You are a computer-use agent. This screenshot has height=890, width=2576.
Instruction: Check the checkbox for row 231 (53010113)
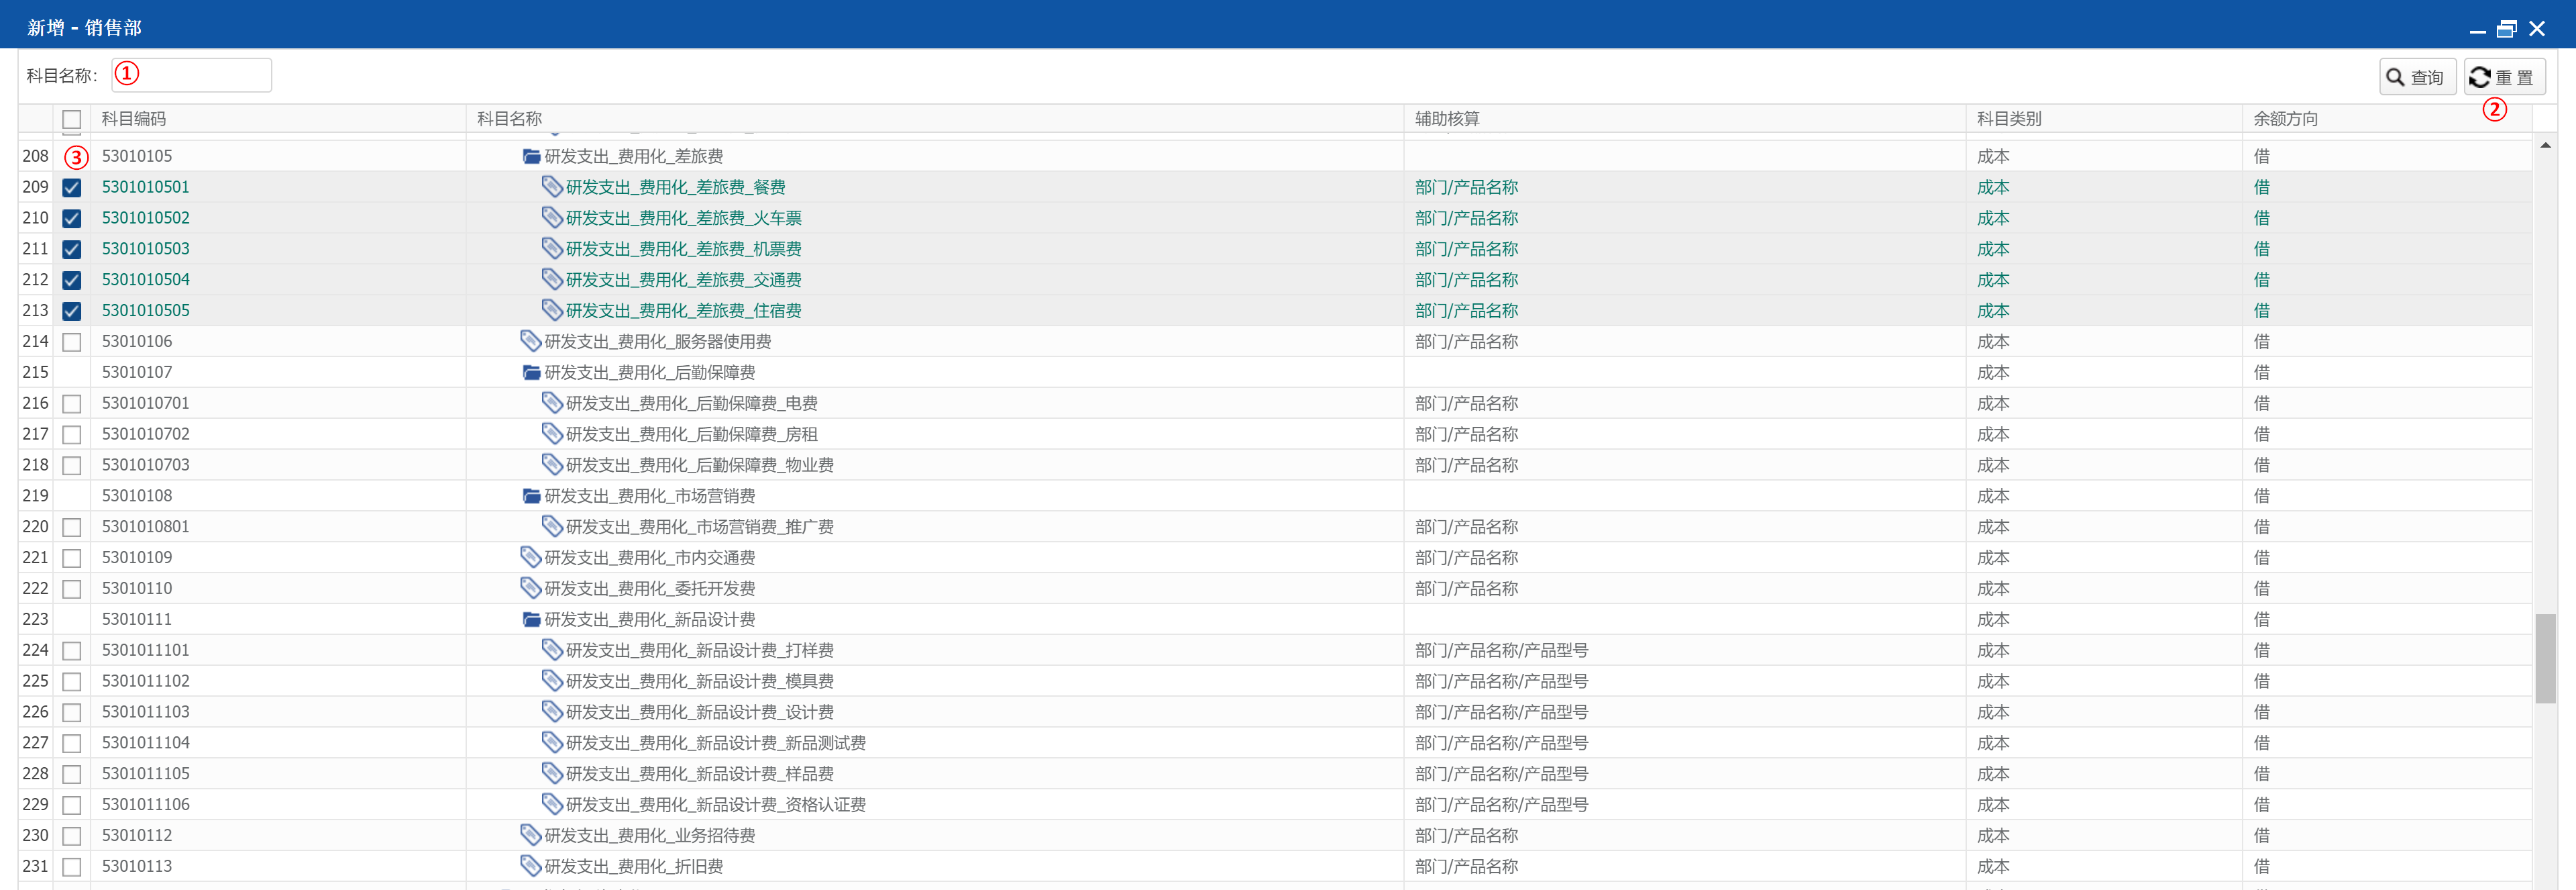(x=72, y=867)
